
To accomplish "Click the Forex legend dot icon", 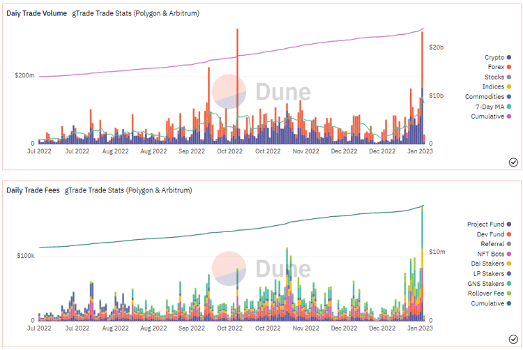I will (x=510, y=67).
